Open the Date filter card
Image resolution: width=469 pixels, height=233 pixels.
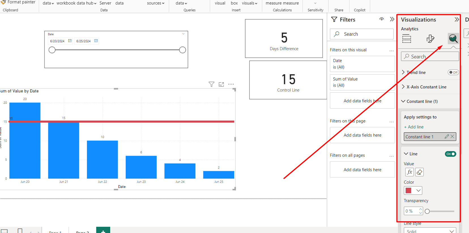click(363, 64)
